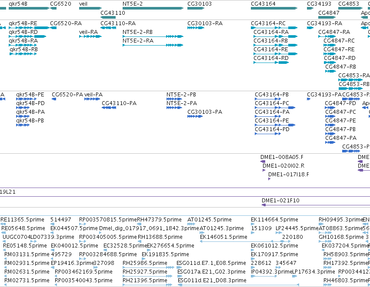The width and height of the screenshot is (370, 287).
Task: Select protein CG4847-PD
Action: click(330, 108)
